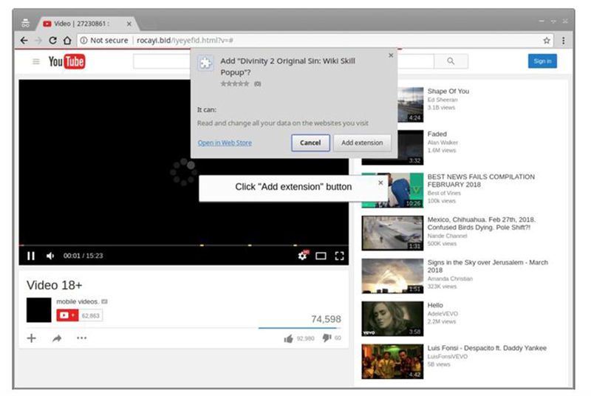Click the YouTube logo

[x=66, y=61]
